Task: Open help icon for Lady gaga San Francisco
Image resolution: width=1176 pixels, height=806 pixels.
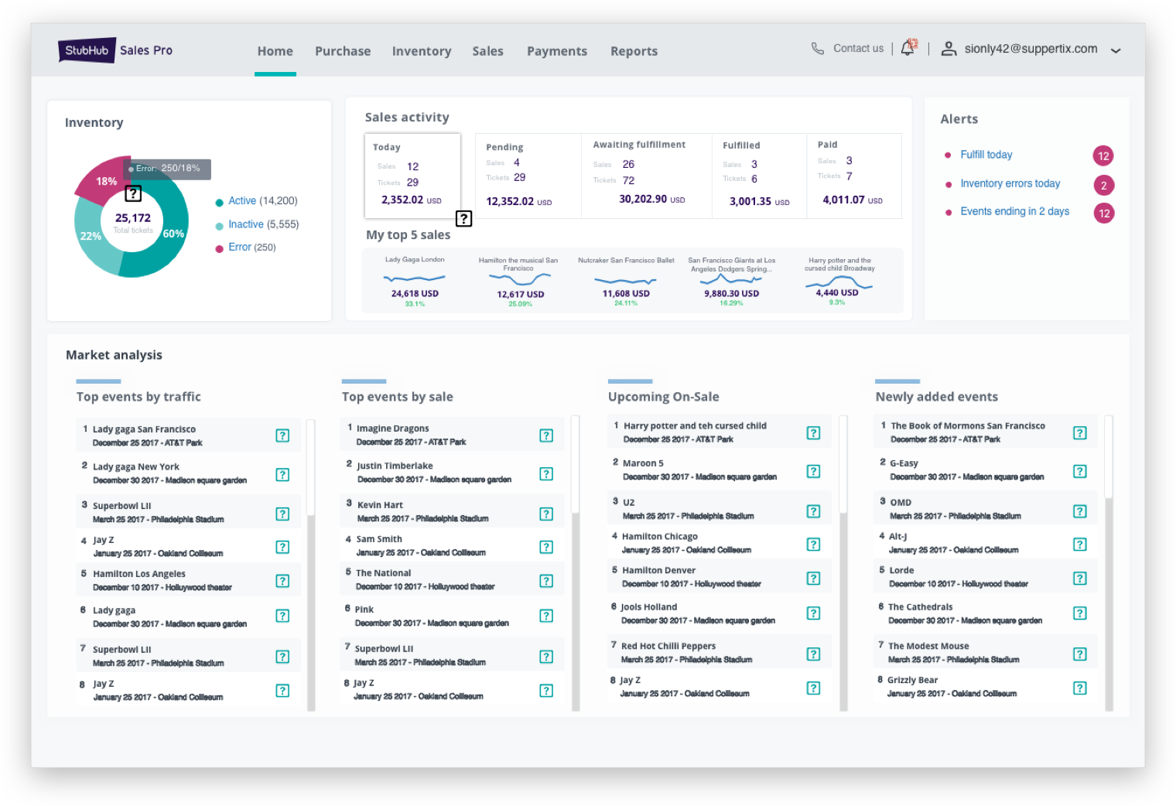Action: click(282, 435)
